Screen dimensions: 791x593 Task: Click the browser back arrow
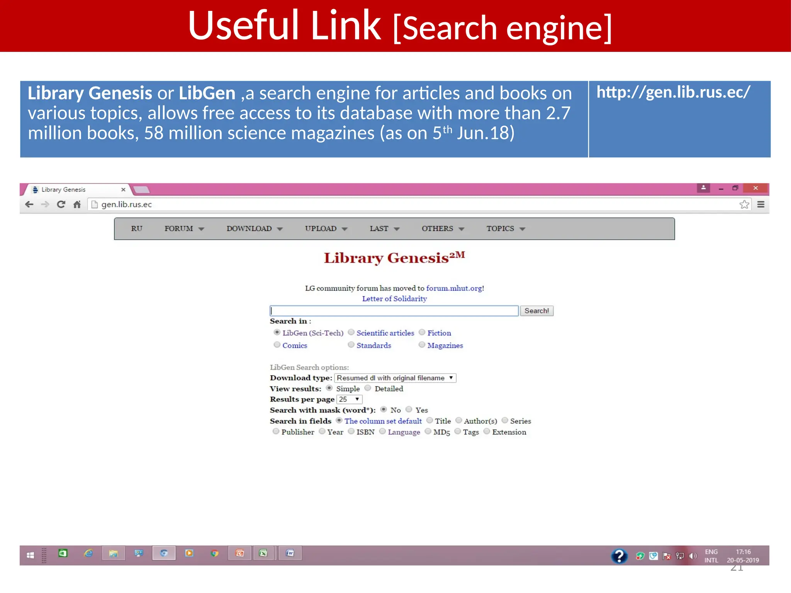(29, 204)
